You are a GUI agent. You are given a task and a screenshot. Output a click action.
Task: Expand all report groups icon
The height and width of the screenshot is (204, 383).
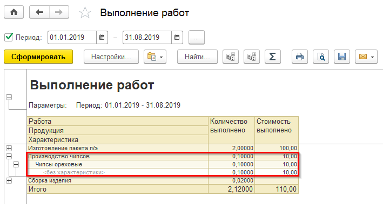[252, 57]
